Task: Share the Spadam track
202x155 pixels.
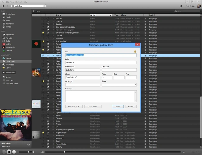Action: [48, 24]
